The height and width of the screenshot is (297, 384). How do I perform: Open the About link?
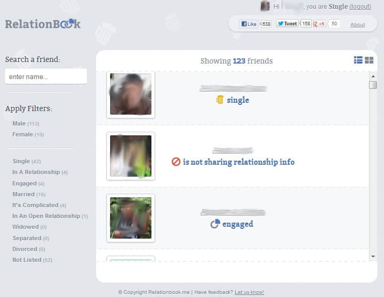tap(357, 24)
